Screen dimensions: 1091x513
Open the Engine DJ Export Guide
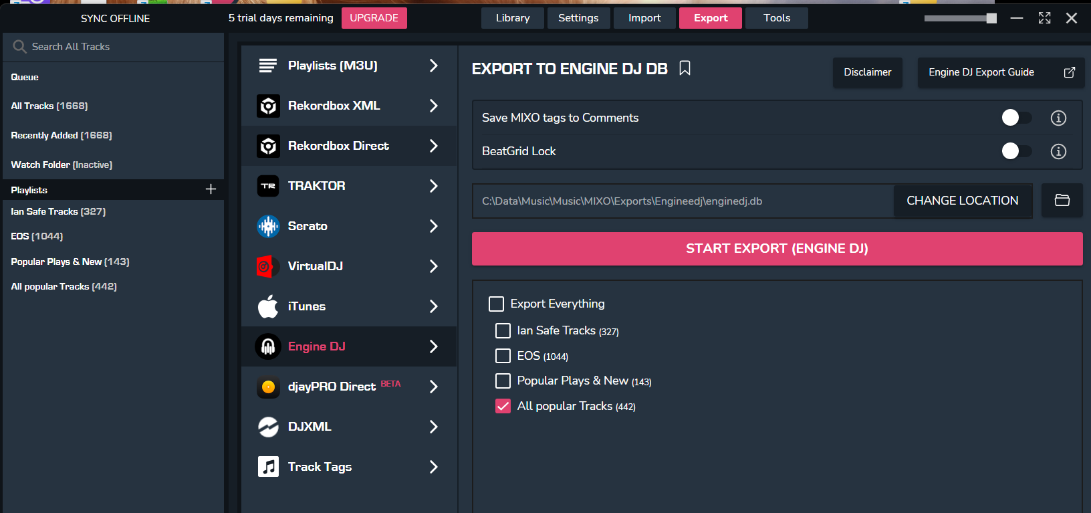pos(1001,72)
